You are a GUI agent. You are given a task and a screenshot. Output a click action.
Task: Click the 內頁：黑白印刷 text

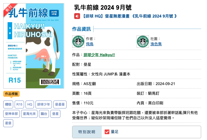150,103
